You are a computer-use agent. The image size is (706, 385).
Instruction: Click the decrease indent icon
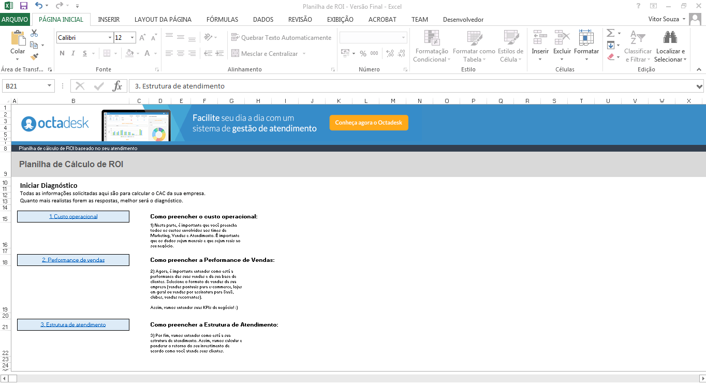[208, 53]
